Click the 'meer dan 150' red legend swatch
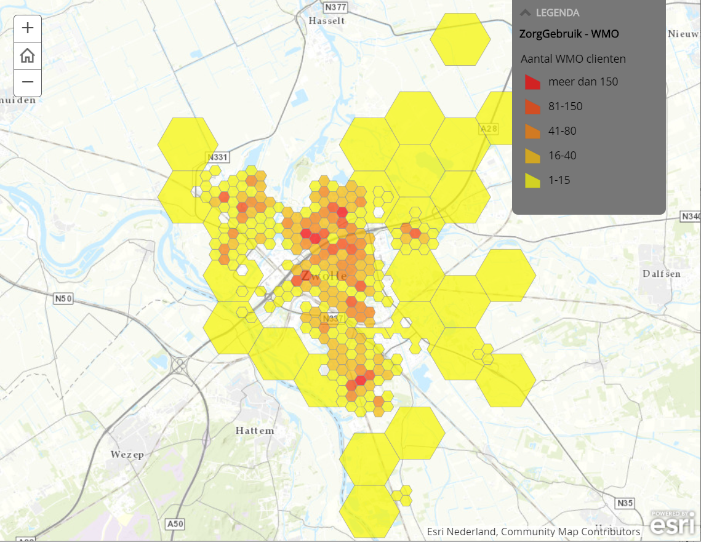Screen dimensions: 701x542 coord(532,82)
